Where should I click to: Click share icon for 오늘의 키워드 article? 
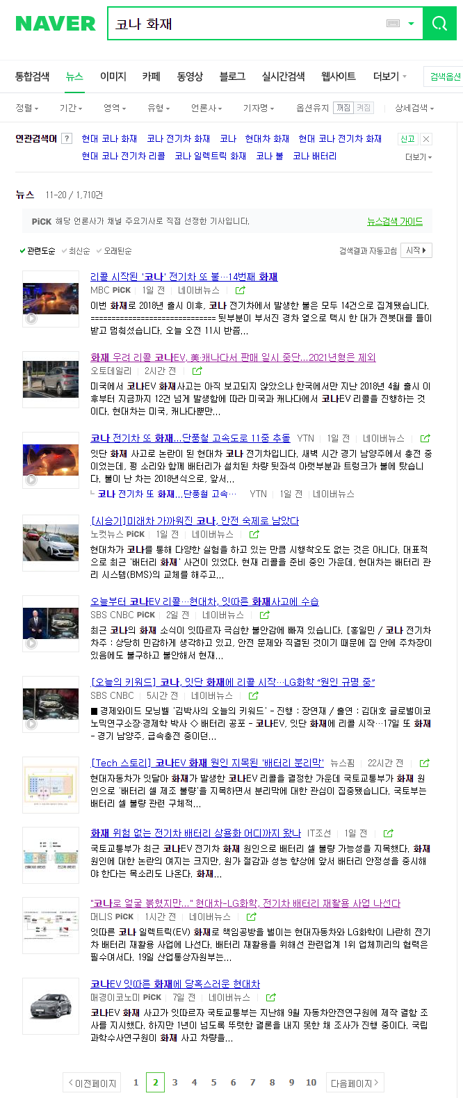pos(254,695)
